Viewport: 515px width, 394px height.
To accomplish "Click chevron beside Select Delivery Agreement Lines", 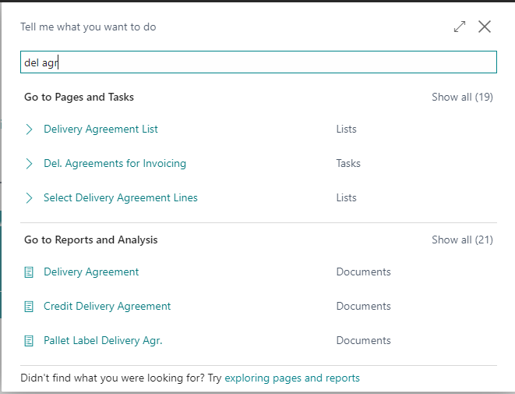I will click(x=30, y=198).
